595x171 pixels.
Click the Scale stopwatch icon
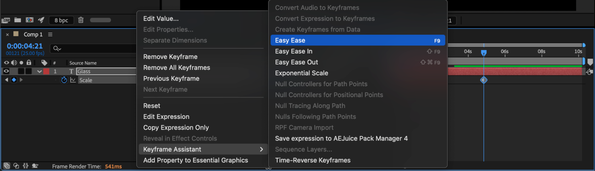tap(64, 80)
